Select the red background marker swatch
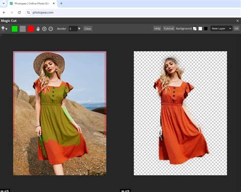The width and height of the screenshot is (241, 192). (x=31, y=29)
